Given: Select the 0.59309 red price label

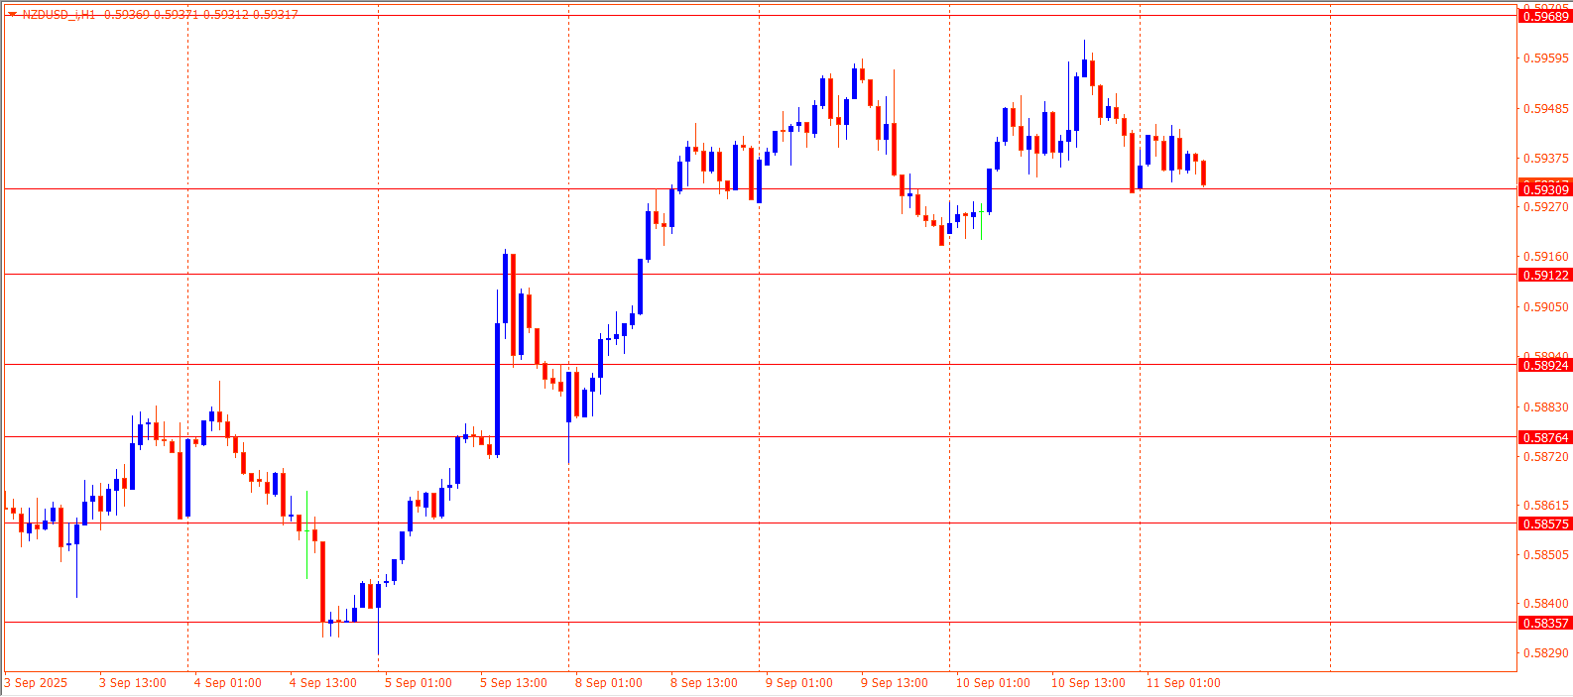Looking at the screenshot, I should (x=1545, y=189).
